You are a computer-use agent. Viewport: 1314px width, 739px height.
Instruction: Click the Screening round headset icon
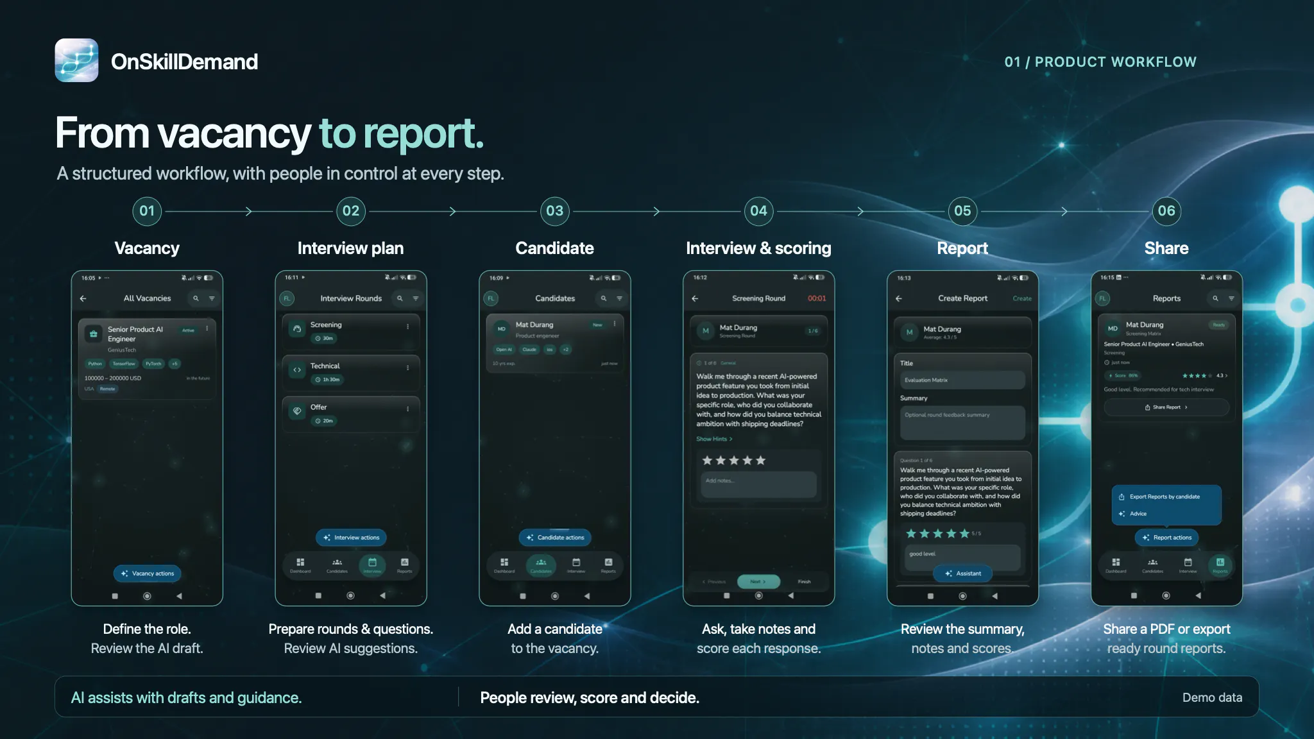297,328
